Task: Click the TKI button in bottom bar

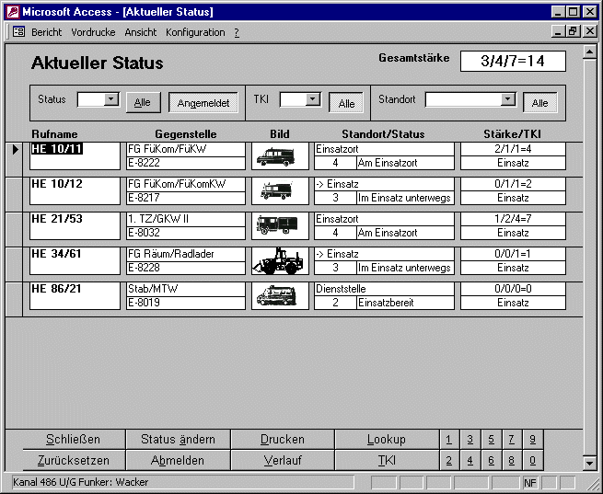Action: pos(387,460)
